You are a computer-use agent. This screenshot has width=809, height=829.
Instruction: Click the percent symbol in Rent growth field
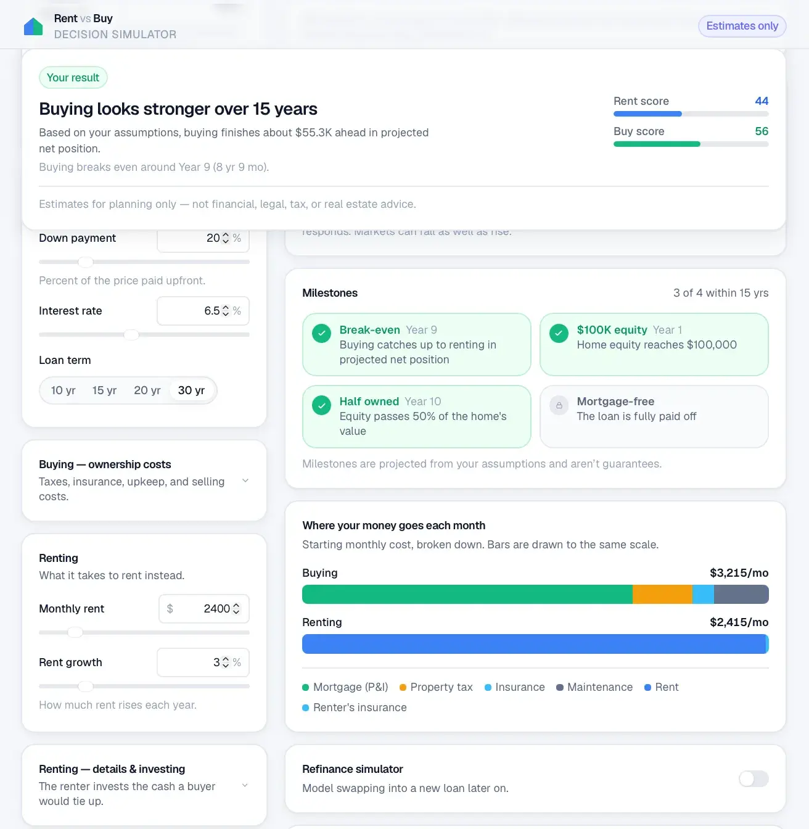pyautogui.click(x=237, y=662)
